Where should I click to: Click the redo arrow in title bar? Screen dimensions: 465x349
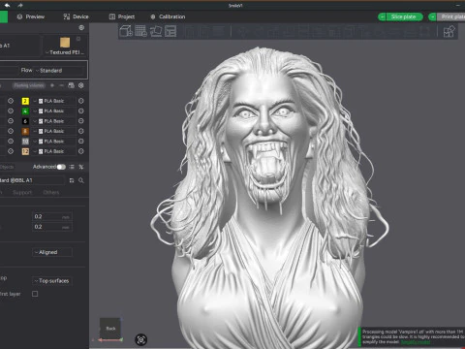point(20,5)
